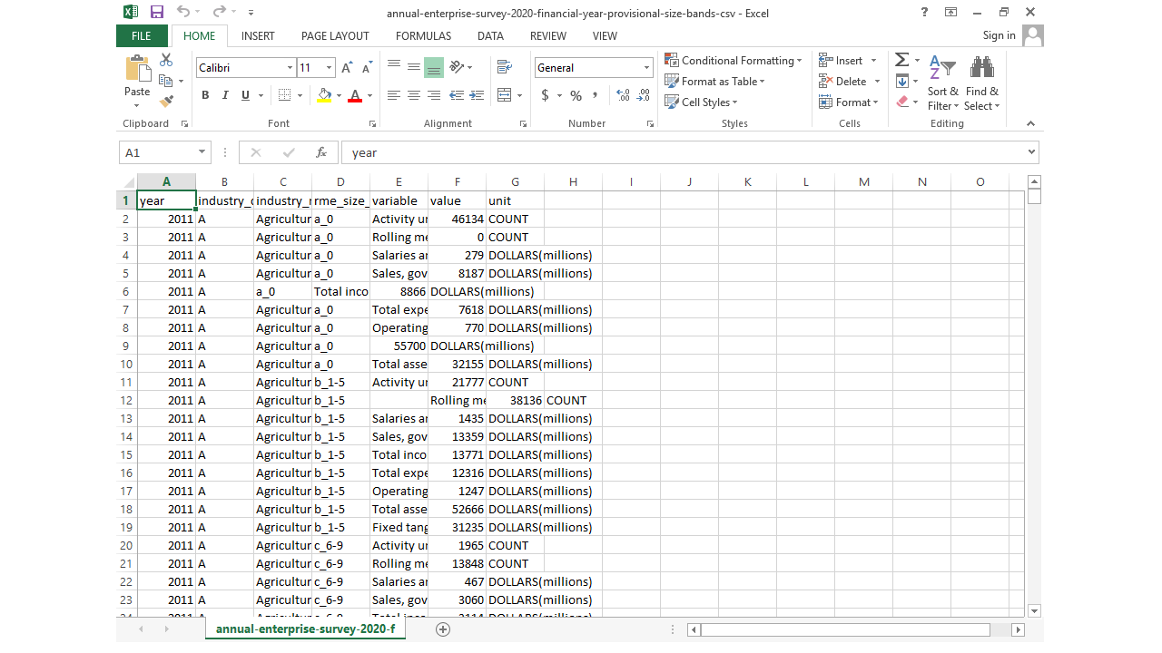The image size is (1162, 653).
Task: Click the AutoSum sigma icon
Action: (x=901, y=60)
